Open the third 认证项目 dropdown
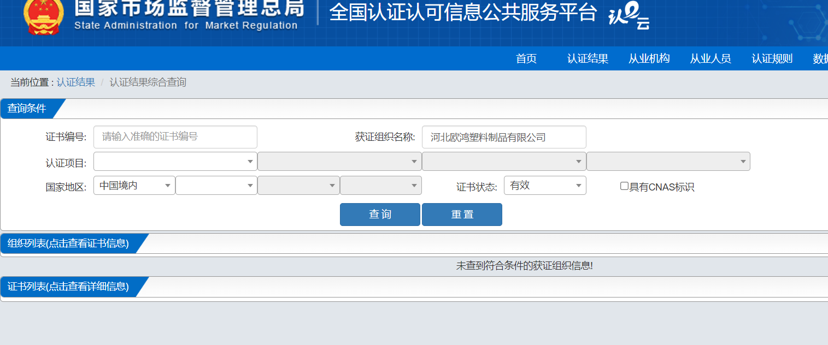Viewport: 828px width, 345px height. pos(504,162)
